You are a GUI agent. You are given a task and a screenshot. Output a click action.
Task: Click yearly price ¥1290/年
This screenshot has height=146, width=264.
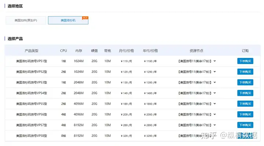click(150, 72)
